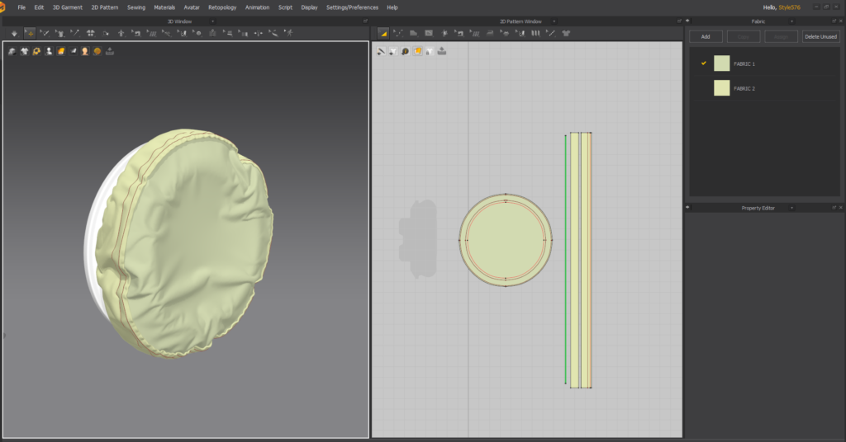Select the pleats fold tool with three bars
Screen dimensions: 846x442
tap(535, 33)
